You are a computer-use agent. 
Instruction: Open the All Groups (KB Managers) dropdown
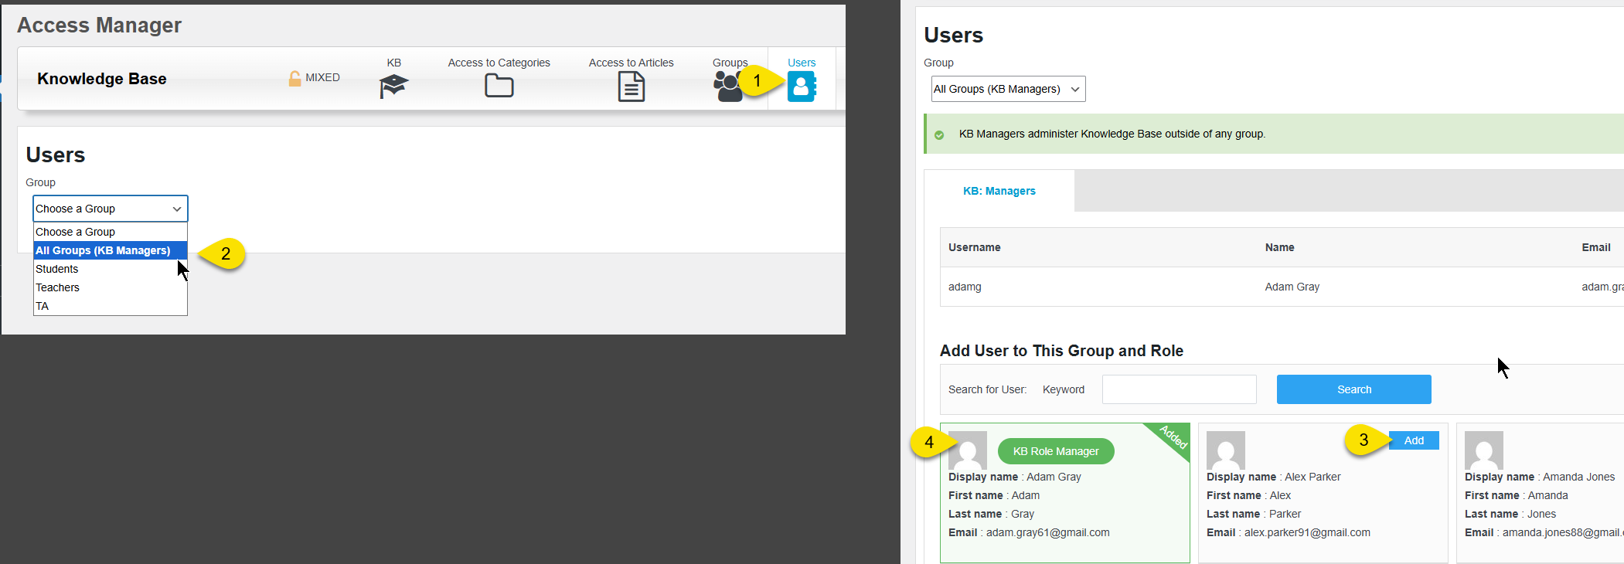(1008, 89)
